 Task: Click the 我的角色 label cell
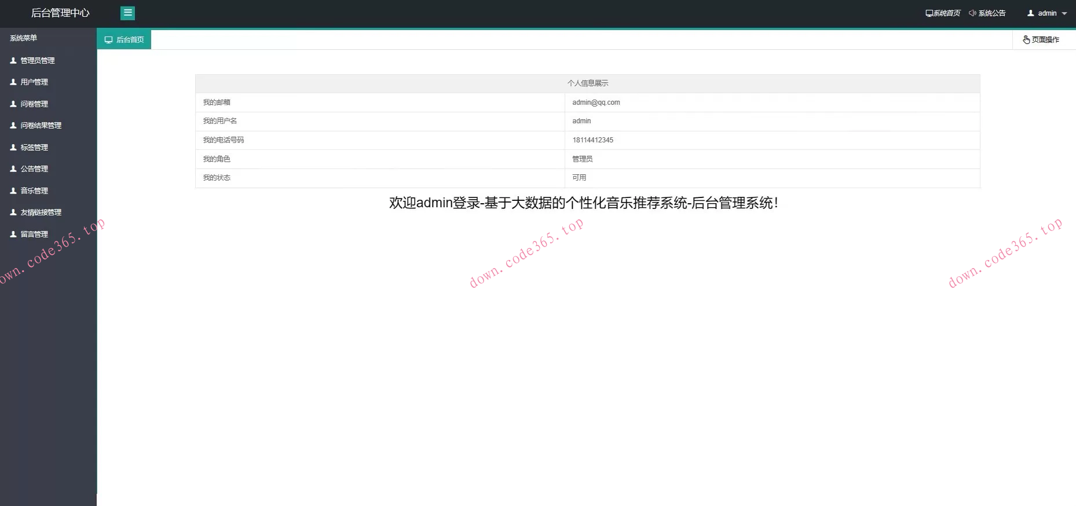tap(380, 159)
